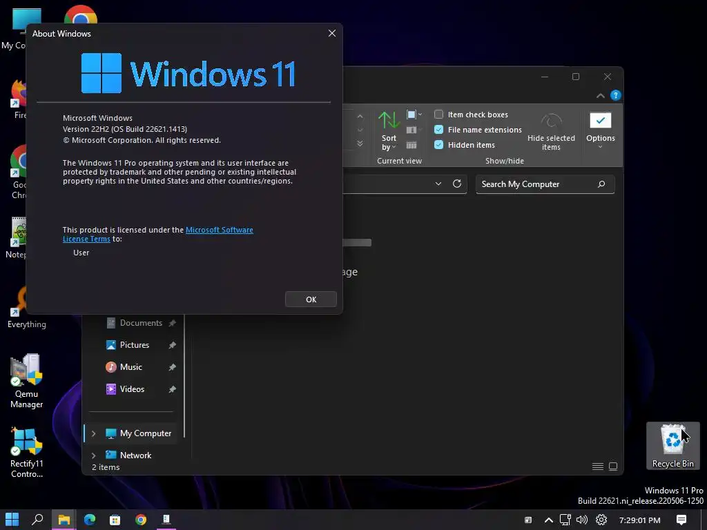Click the Search My Computer field
The width and height of the screenshot is (707, 530).
pyautogui.click(x=545, y=184)
